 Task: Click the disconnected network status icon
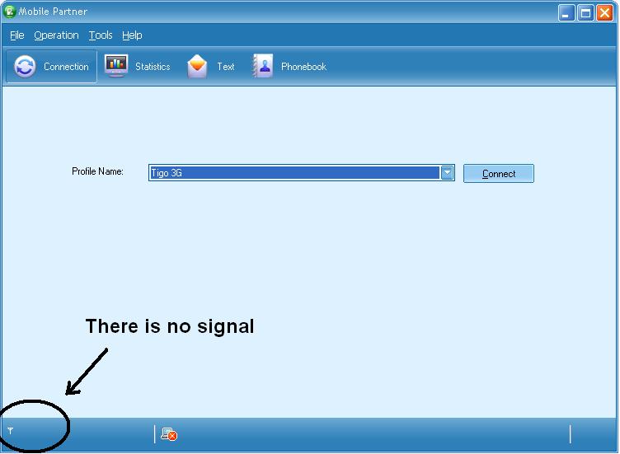pos(169,434)
